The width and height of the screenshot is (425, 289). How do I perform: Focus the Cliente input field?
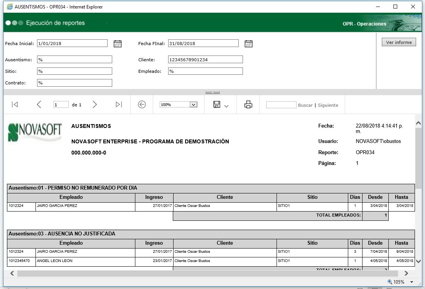(206, 59)
